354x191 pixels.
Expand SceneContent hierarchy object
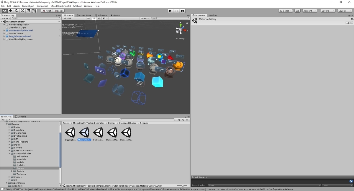click(4, 33)
